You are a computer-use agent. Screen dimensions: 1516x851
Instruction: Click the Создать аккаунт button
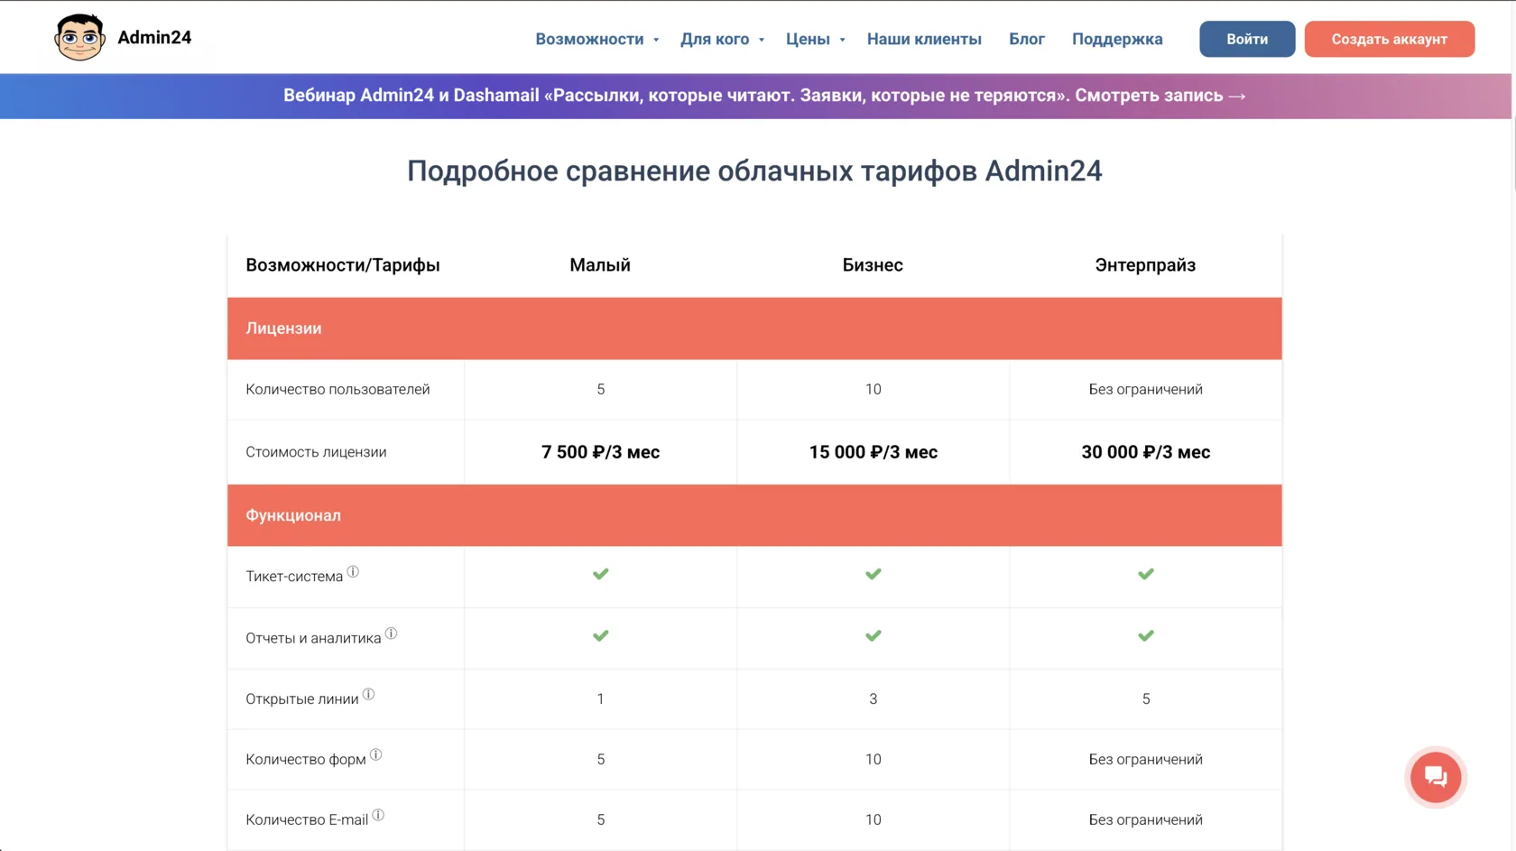point(1389,39)
